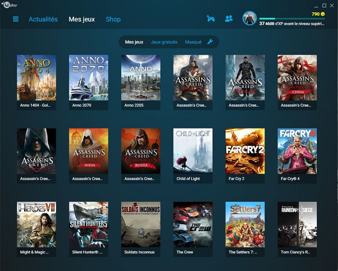This screenshot has width=338, height=271.
Task: Open the Assassin's Creed Syndicate cover
Action: (x=36, y=151)
